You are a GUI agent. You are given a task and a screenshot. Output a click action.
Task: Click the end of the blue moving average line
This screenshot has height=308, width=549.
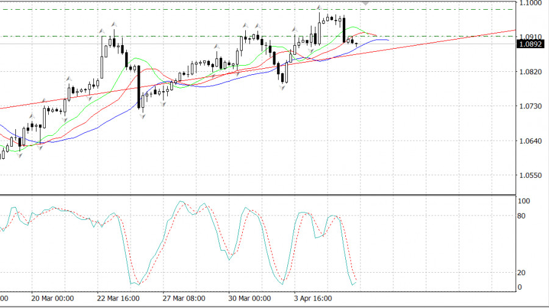pos(388,40)
